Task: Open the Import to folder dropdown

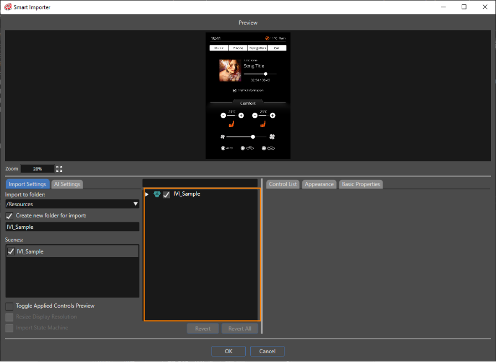Action: tap(136, 204)
